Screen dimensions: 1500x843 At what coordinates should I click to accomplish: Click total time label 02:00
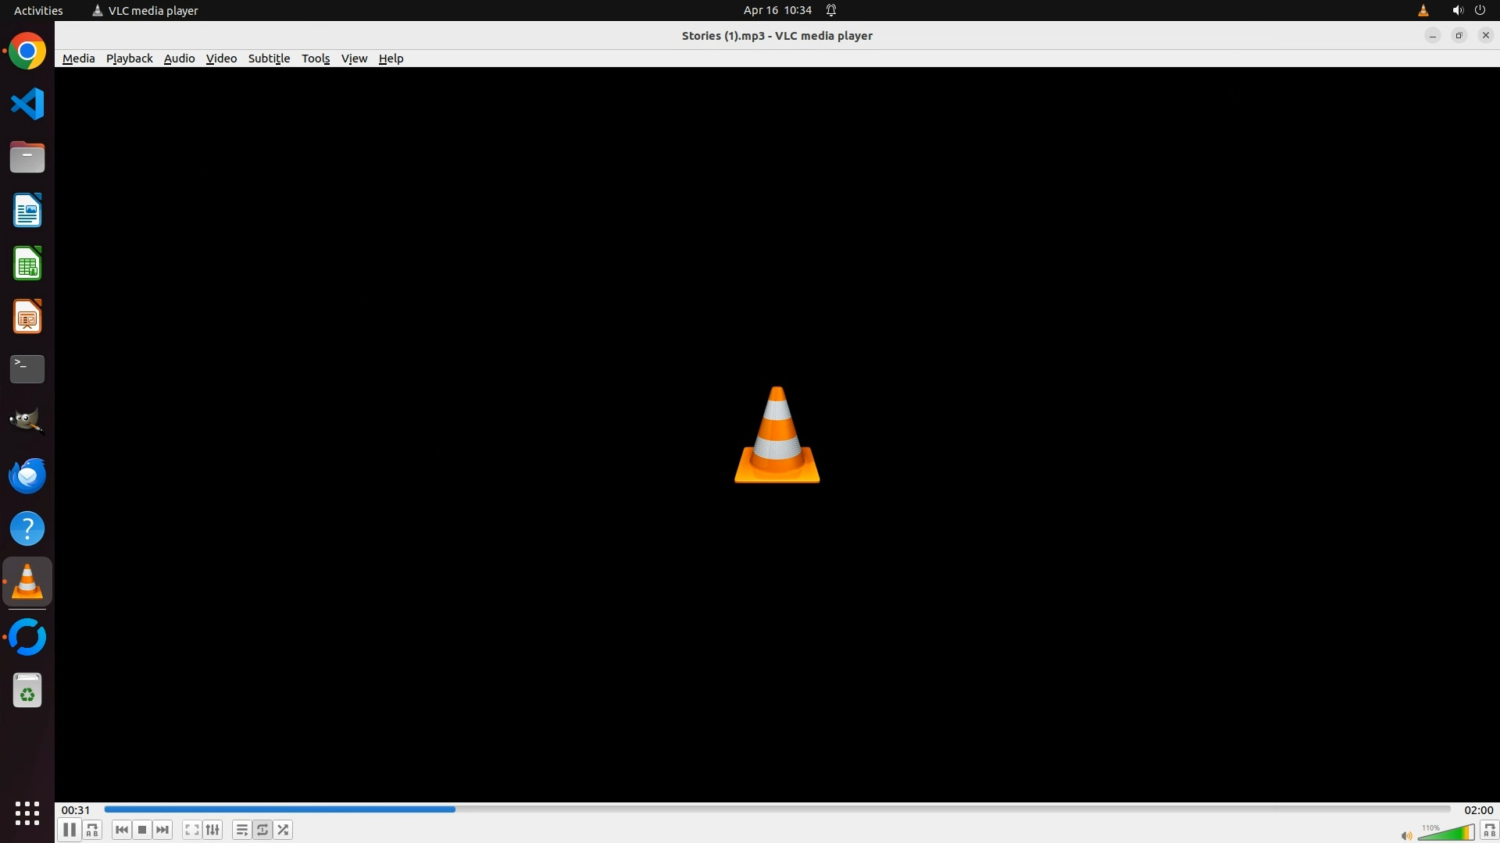(1478, 810)
